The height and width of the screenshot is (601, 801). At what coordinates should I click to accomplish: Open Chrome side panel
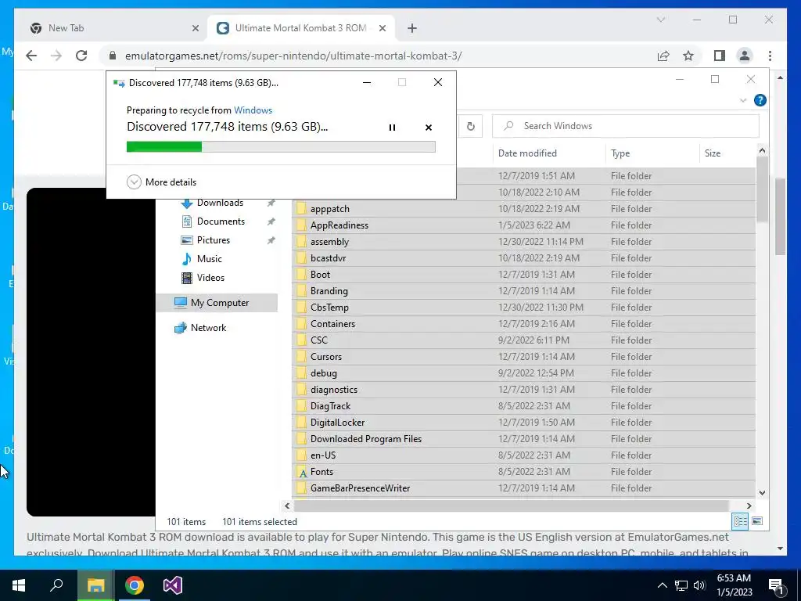coord(720,56)
